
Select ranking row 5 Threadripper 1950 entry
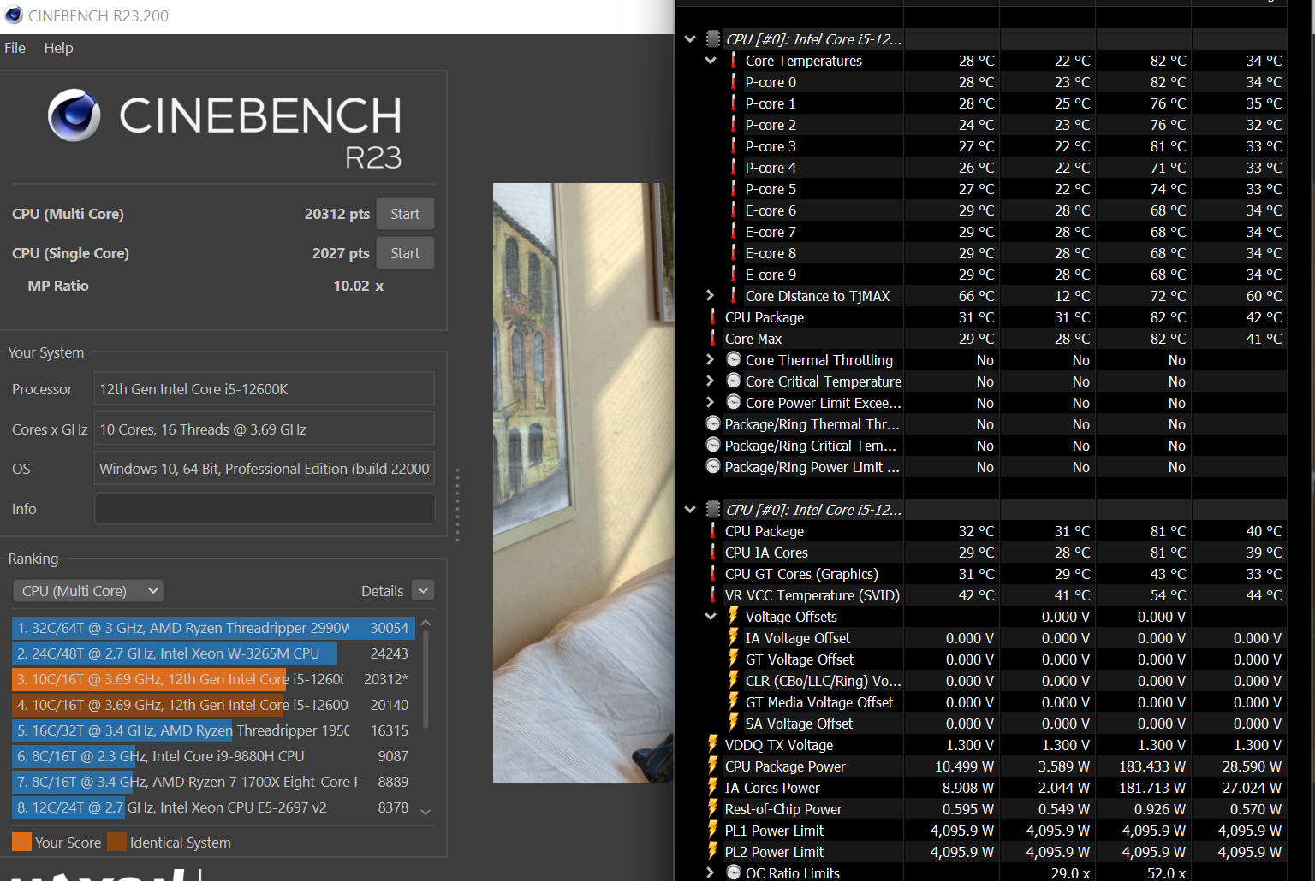(214, 730)
